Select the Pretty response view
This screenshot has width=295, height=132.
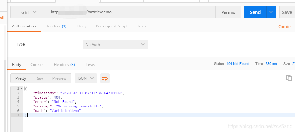pos(21,78)
